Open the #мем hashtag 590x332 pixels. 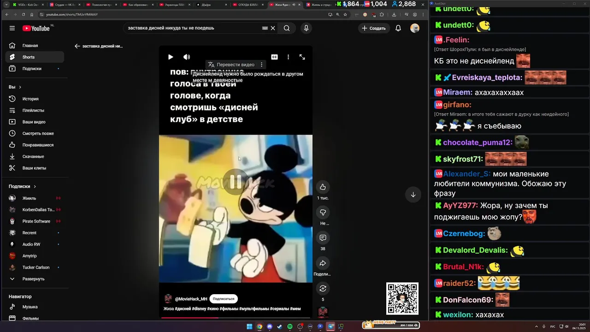coord(295,308)
